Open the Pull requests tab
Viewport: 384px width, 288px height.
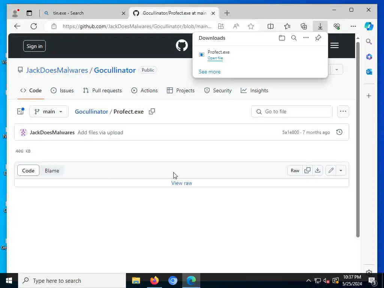[x=102, y=91]
